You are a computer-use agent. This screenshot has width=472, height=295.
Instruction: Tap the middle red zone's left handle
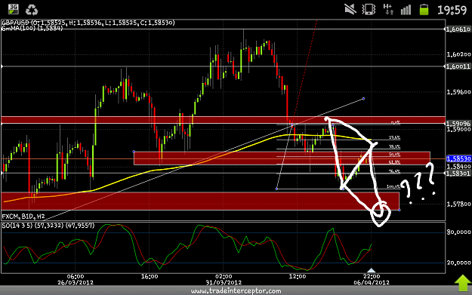click(134, 152)
